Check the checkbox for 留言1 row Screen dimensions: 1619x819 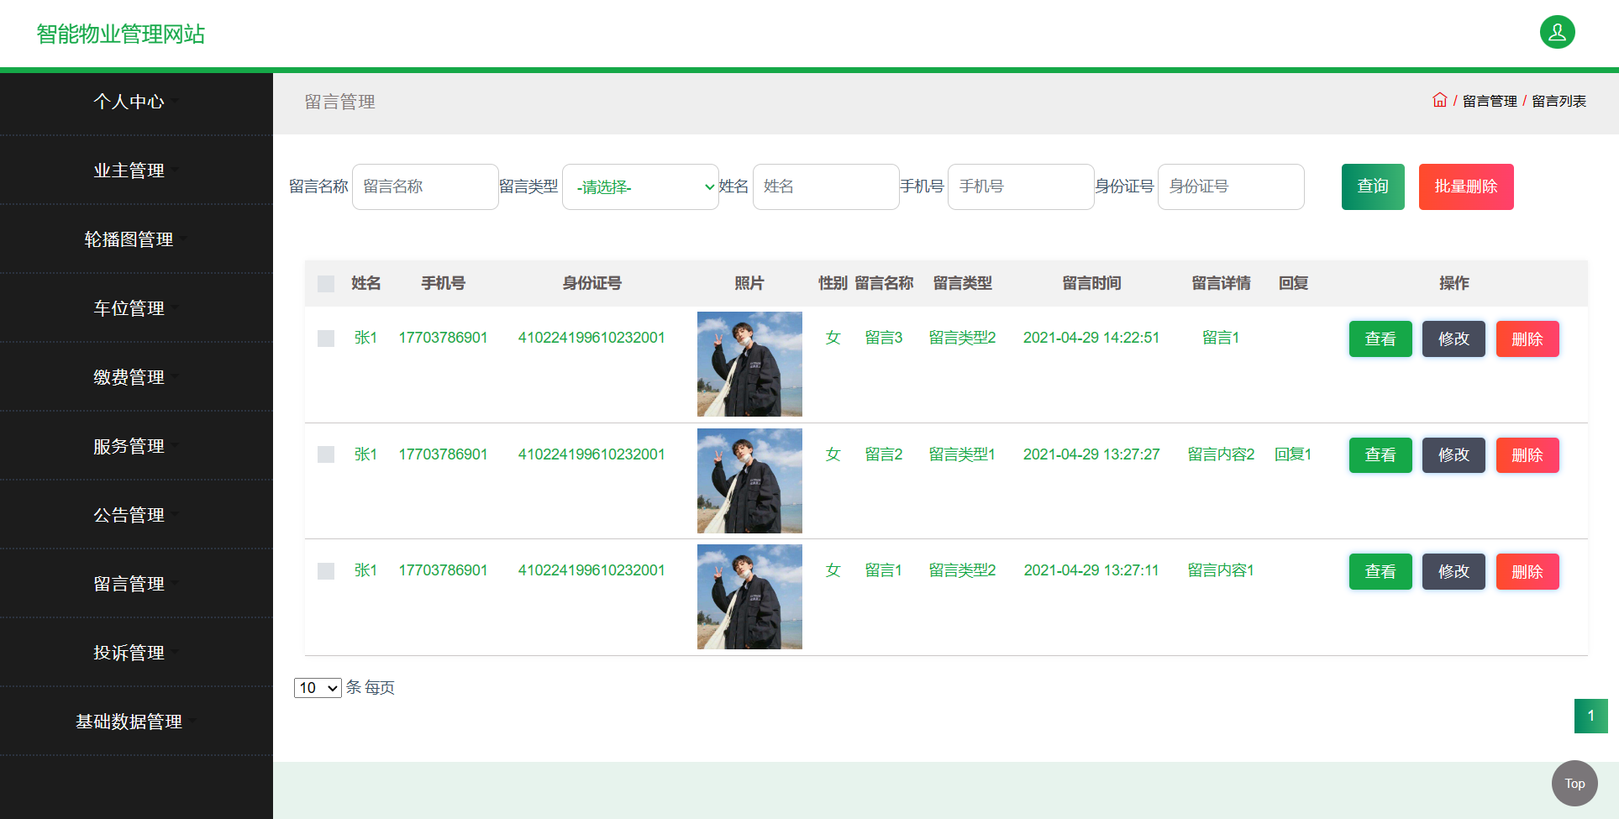tap(326, 570)
